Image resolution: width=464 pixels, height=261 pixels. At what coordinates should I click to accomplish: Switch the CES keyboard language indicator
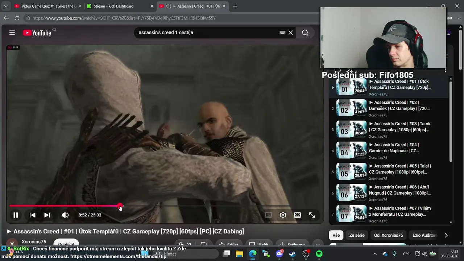[x=406, y=254]
